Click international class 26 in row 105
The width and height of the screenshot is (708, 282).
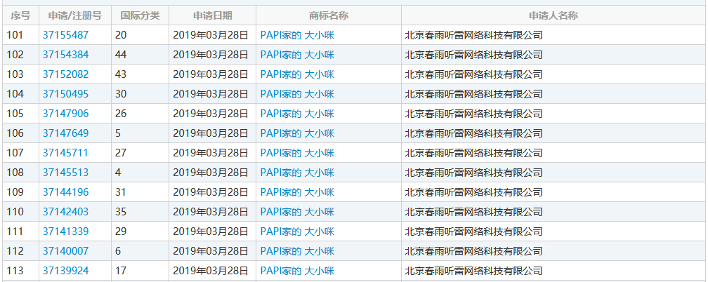point(121,114)
